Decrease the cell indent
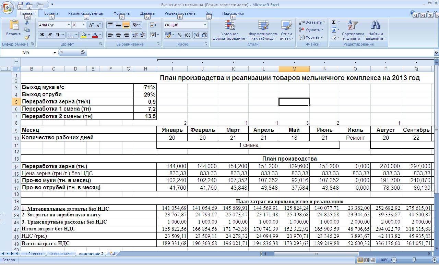 coord(135,35)
